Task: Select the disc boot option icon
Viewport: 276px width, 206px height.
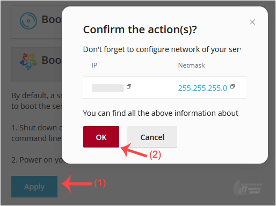Action: (28, 21)
